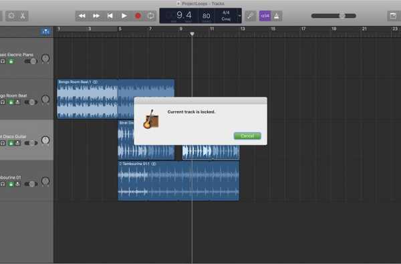Change the Cmaj key signature

[226, 19]
